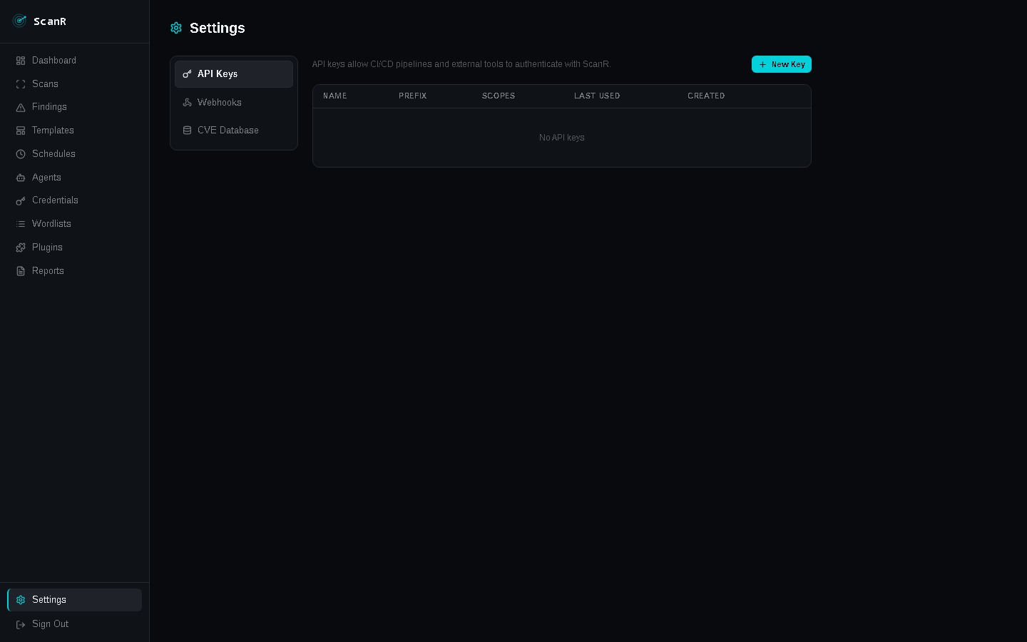Click the CVE Database cylinder icon

tap(187, 131)
